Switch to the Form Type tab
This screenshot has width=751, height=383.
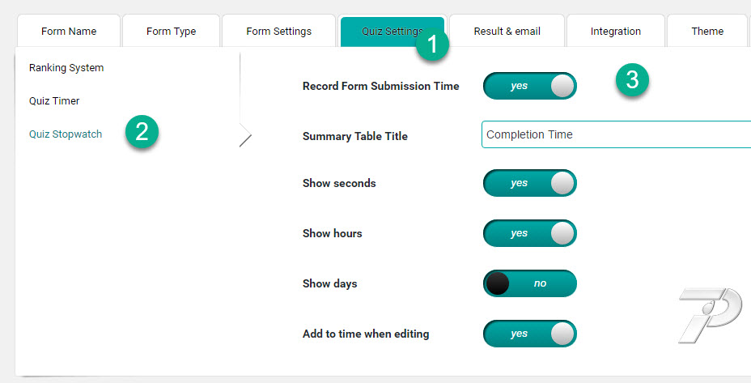(171, 31)
